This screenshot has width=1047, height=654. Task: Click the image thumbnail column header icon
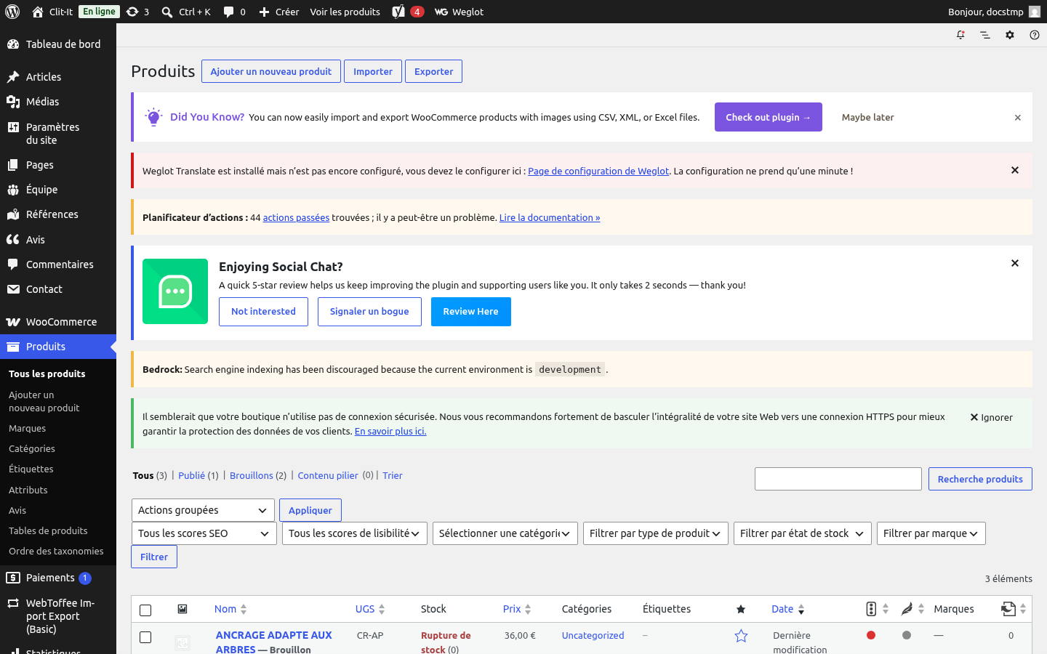click(x=182, y=609)
